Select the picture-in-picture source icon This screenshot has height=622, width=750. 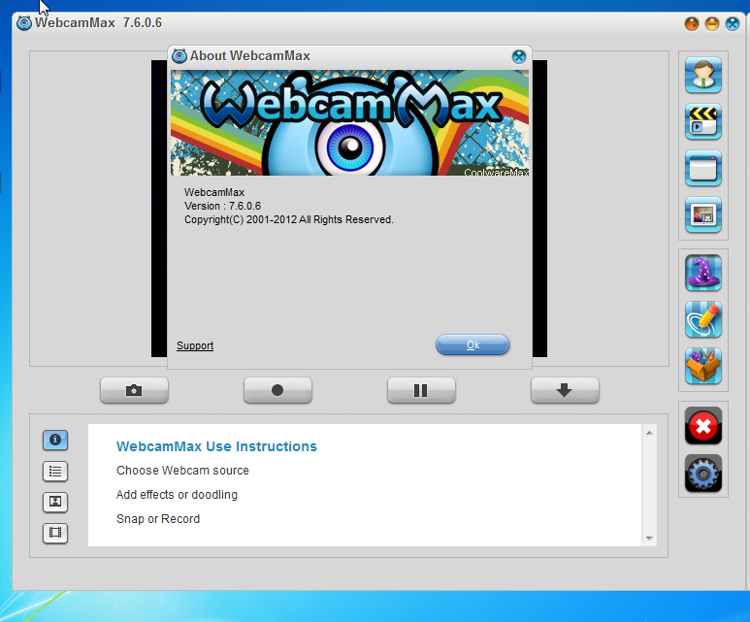(703, 214)
